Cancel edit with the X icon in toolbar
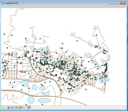The height and width of the screenshot is (111, 128). 29,108
